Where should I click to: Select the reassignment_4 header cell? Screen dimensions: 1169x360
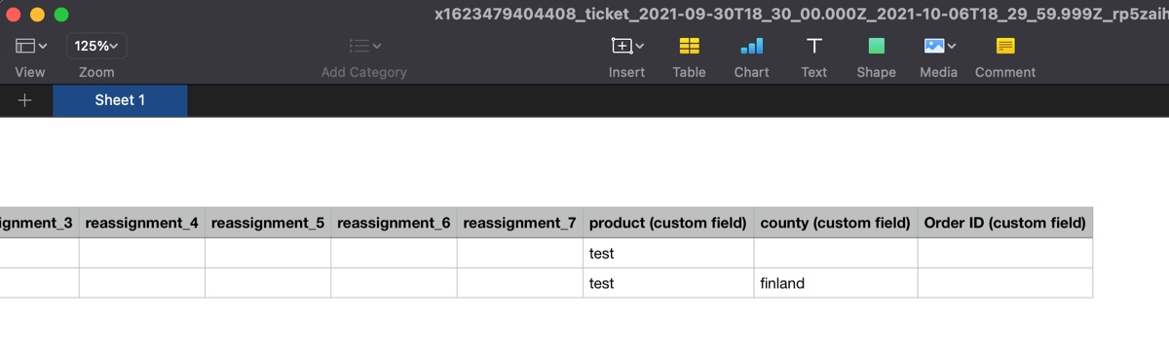[x=142, y=223]
